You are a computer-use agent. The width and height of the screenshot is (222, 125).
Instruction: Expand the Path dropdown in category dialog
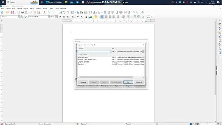click(143, 52)
